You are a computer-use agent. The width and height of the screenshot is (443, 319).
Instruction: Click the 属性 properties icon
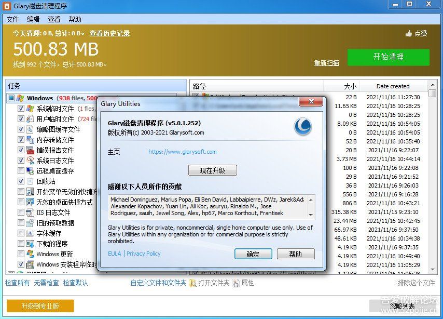[236, 283]
